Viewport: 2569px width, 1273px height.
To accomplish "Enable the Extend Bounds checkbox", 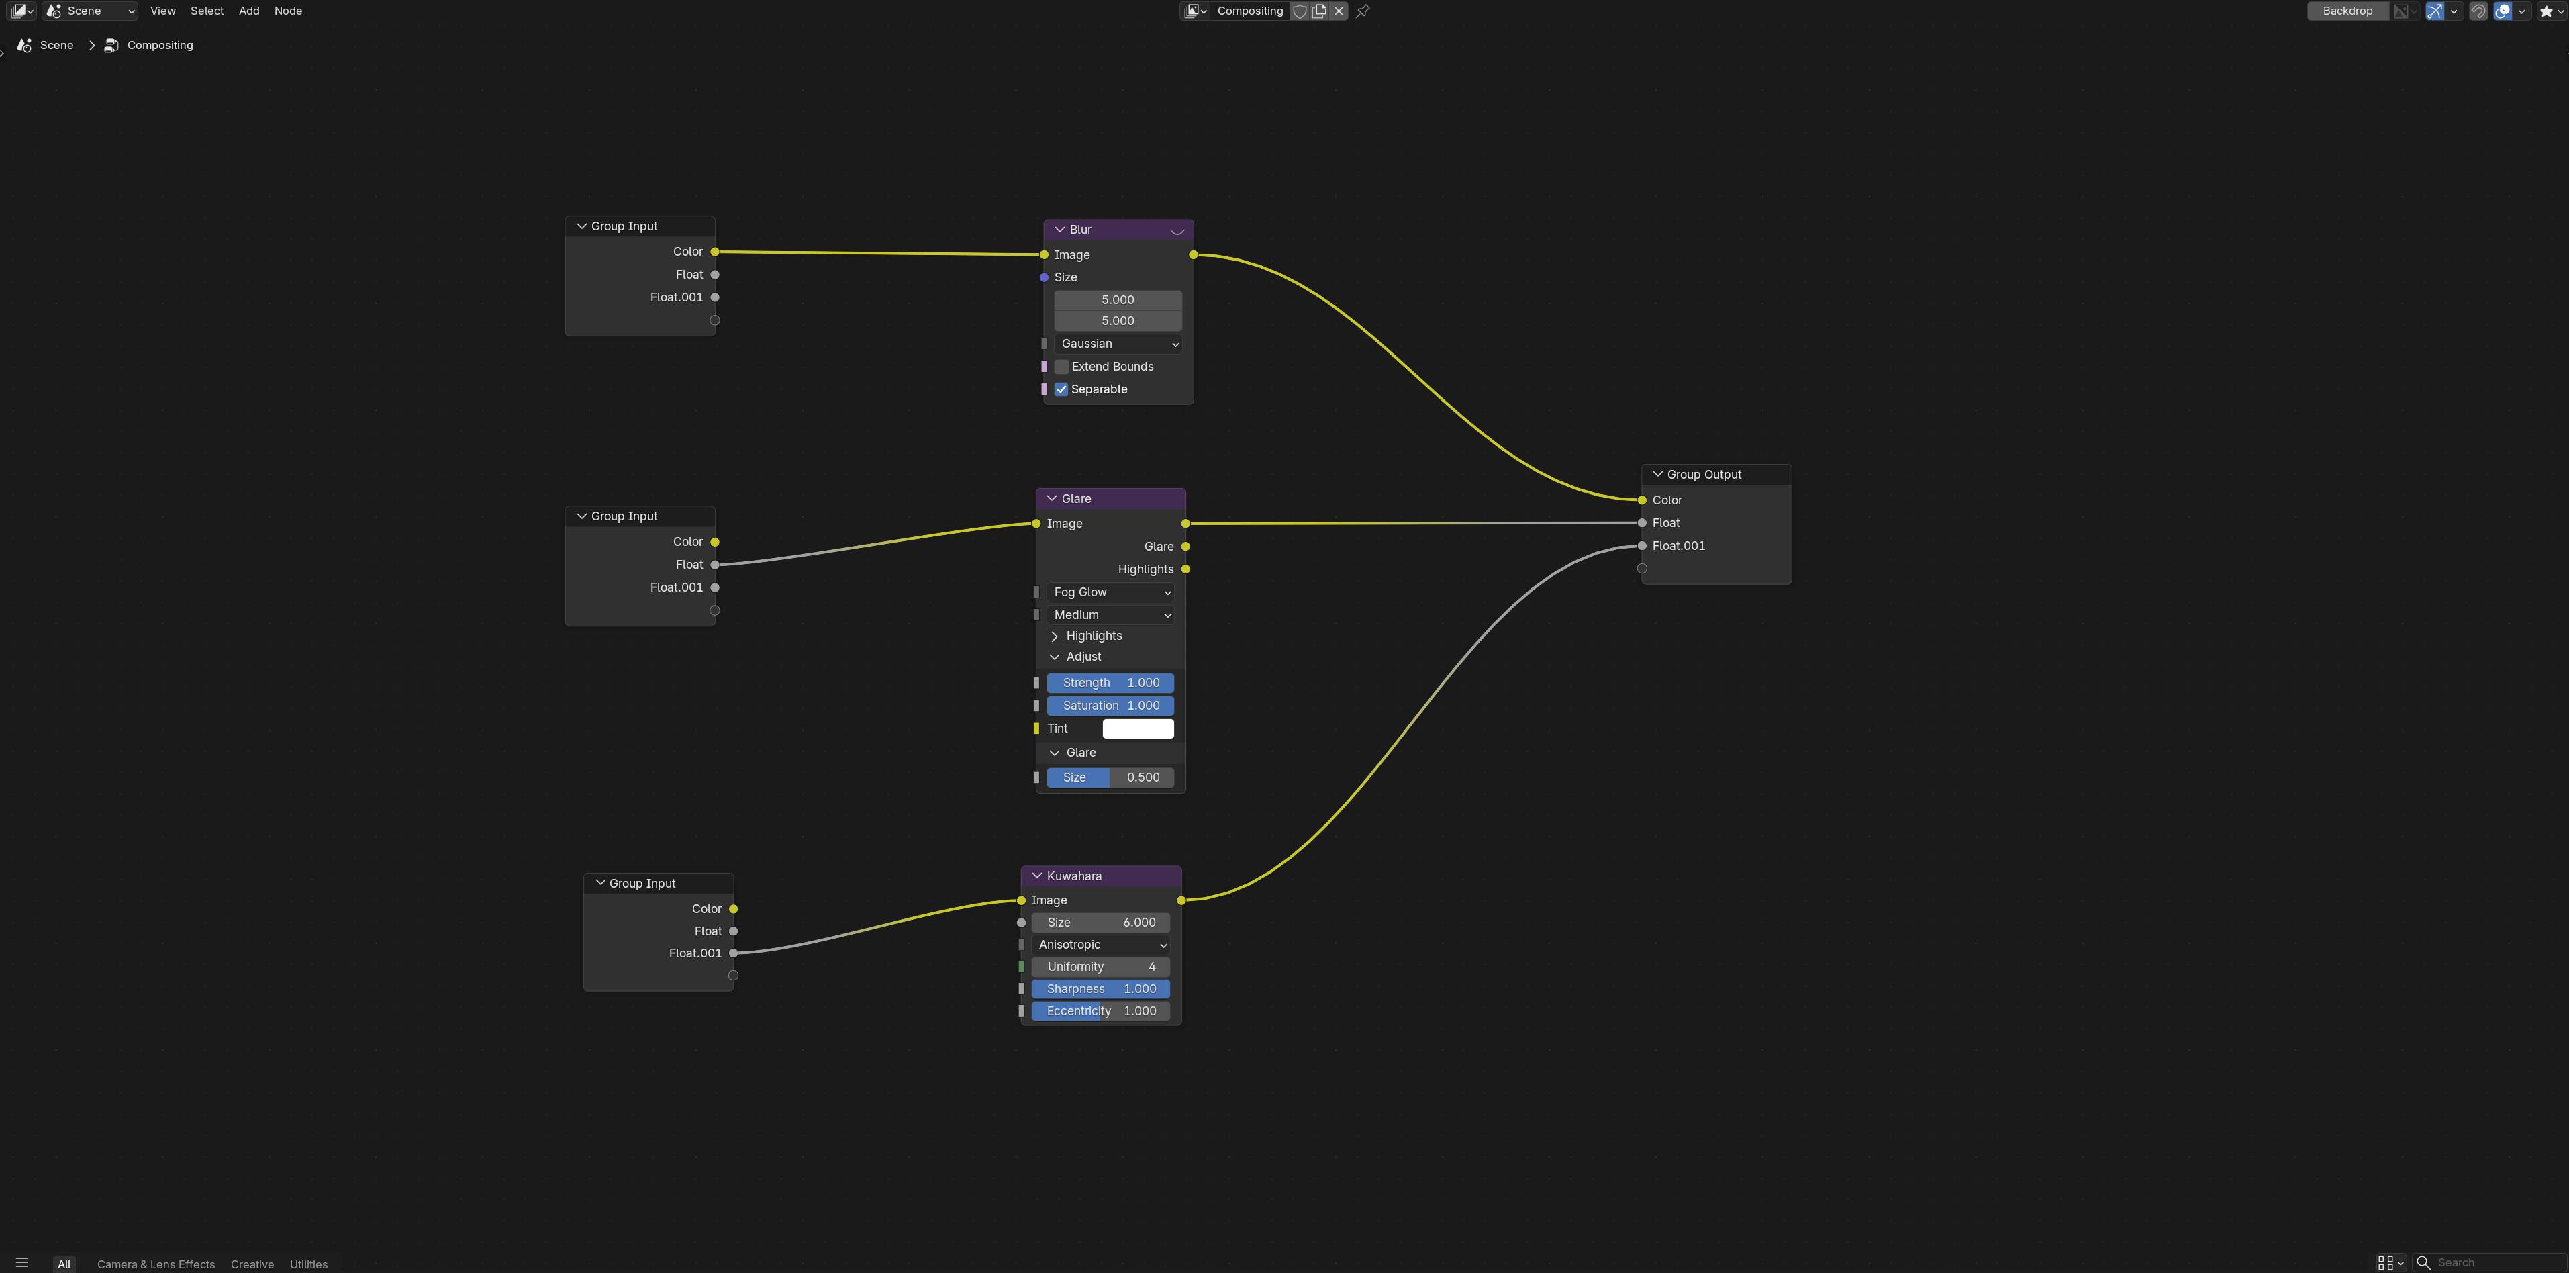I will pos(1062,367).
